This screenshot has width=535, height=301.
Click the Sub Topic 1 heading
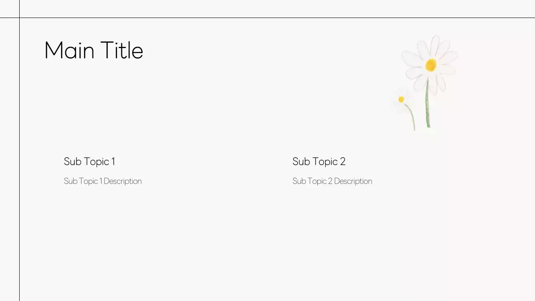[89, 162]
